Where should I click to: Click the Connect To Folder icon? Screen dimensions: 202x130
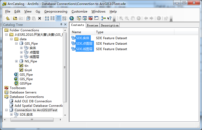[x=15, y=18]
